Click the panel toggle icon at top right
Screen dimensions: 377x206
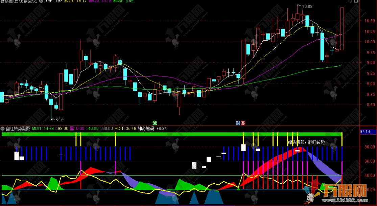pos(357,1)
